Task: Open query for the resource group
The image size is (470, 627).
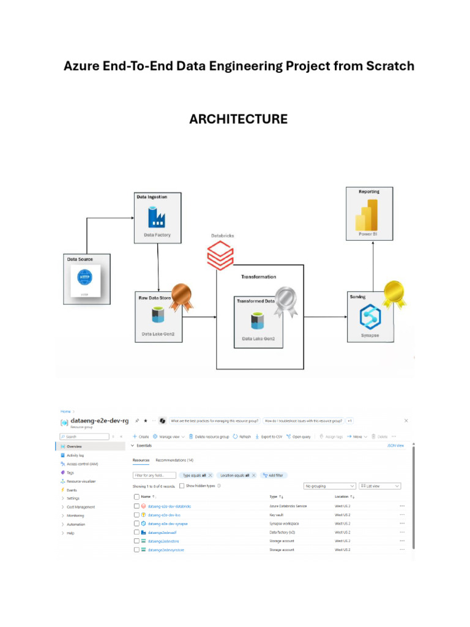Action: click(x=299, y=437)
